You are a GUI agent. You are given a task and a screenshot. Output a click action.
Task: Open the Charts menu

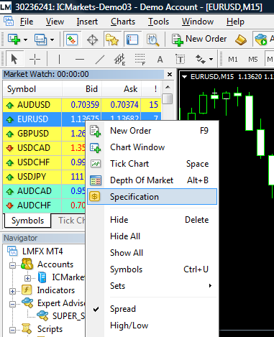123,22
